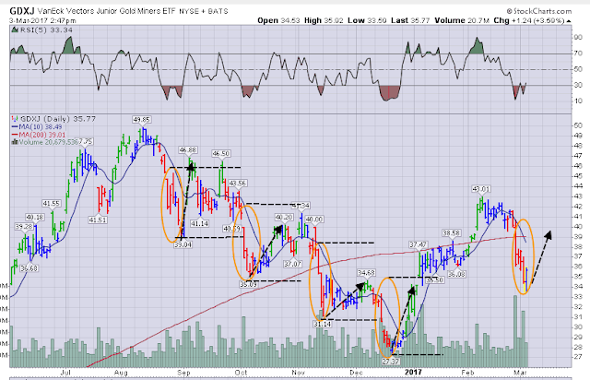Click the GDXJ (Daily) legend bar icon

coord(15,119)
